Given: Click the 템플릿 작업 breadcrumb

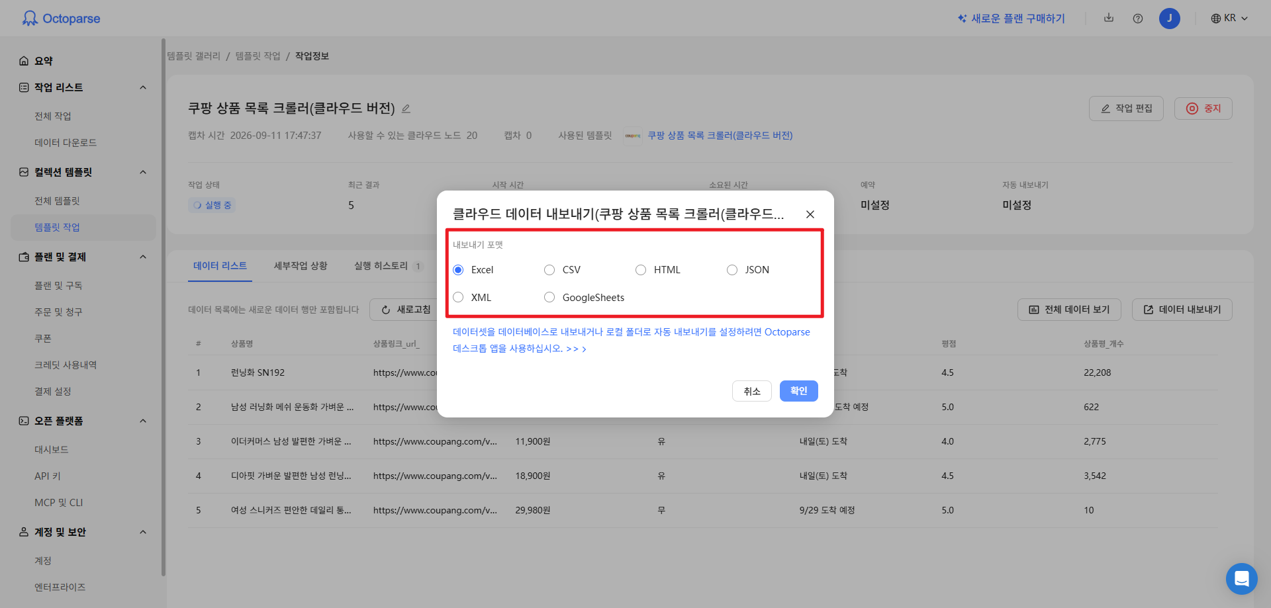Looking at the screenshot, I should [x=258, y=56].
